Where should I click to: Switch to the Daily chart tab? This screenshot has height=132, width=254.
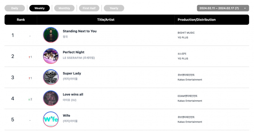pos(15,8)
